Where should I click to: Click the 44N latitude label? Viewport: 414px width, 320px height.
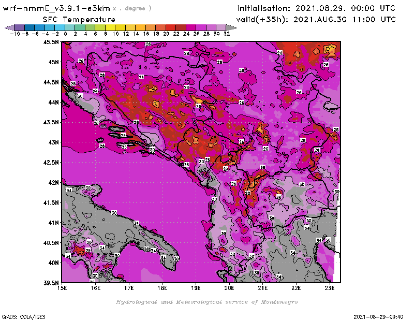pos(53,102)
